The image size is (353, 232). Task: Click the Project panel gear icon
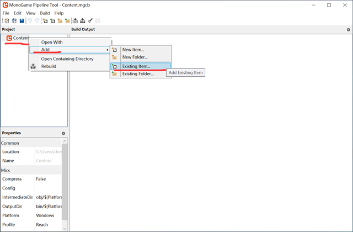point(63,29)
